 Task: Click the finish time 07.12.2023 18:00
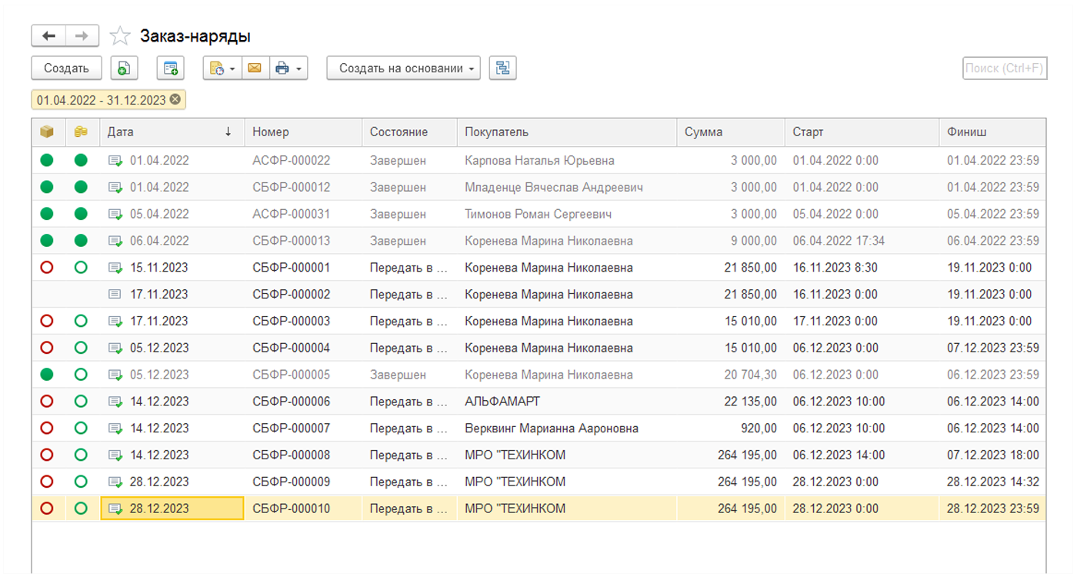click(993, 455)
